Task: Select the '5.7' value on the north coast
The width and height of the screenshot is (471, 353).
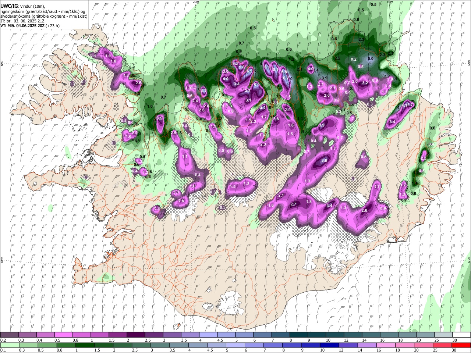Action: [x=204, y=91]
